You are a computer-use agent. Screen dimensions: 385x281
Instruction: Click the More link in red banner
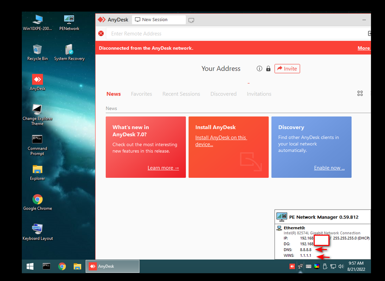point(364,48)
